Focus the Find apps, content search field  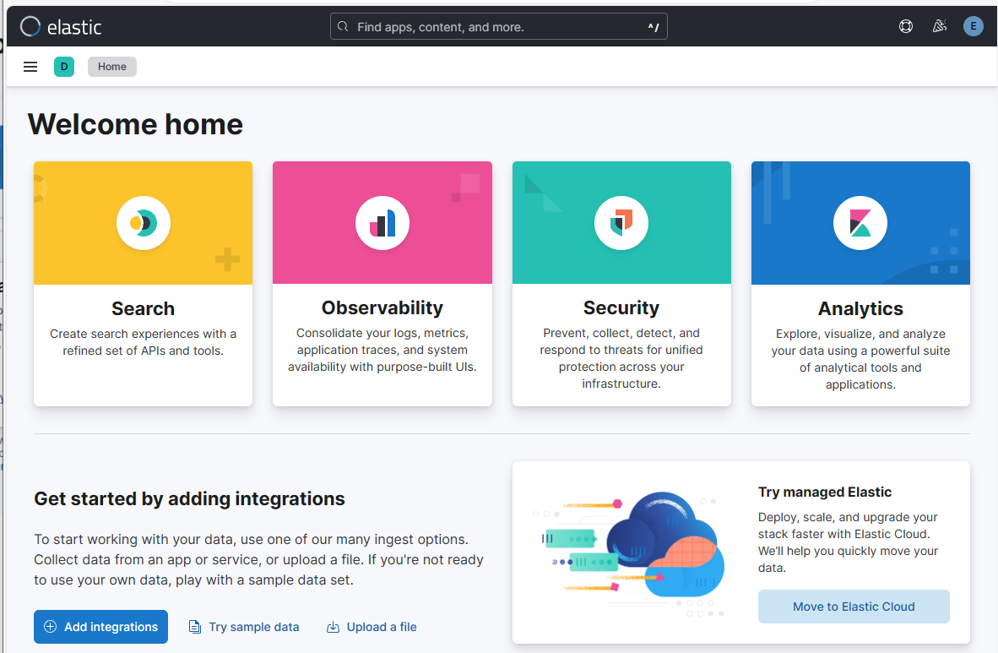pos(498,27)
